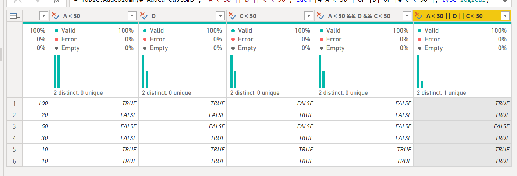
Task: Click TRUE in row 5 of A < 30 && D && C < 50
Action: coord(364,150)
